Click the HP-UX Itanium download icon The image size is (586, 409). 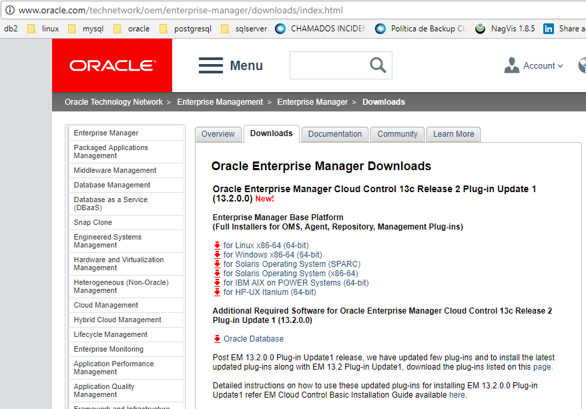coord(217,292)
